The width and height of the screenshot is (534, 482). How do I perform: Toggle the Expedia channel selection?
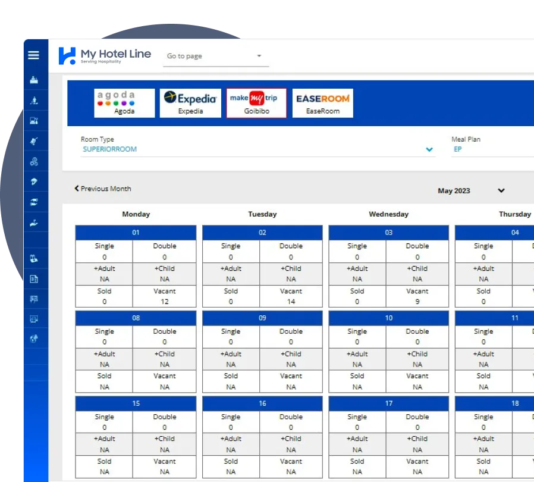coord(190,102)
